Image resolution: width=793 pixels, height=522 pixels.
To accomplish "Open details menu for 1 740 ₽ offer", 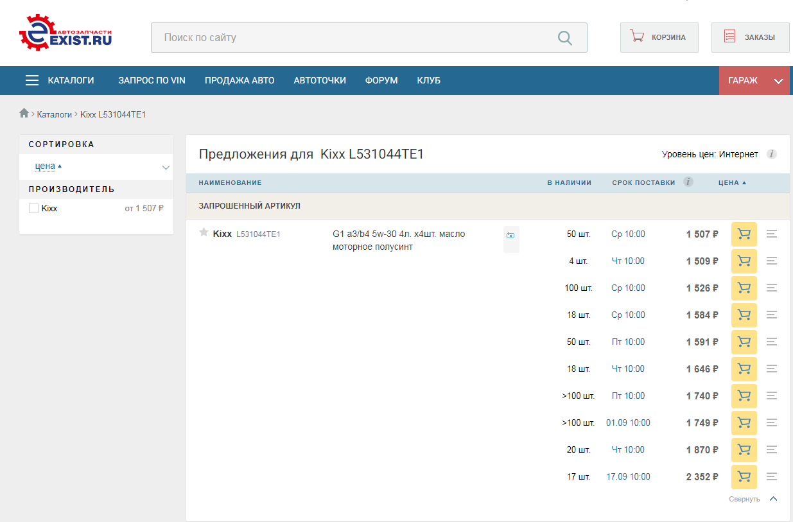I will pos(772,396).
